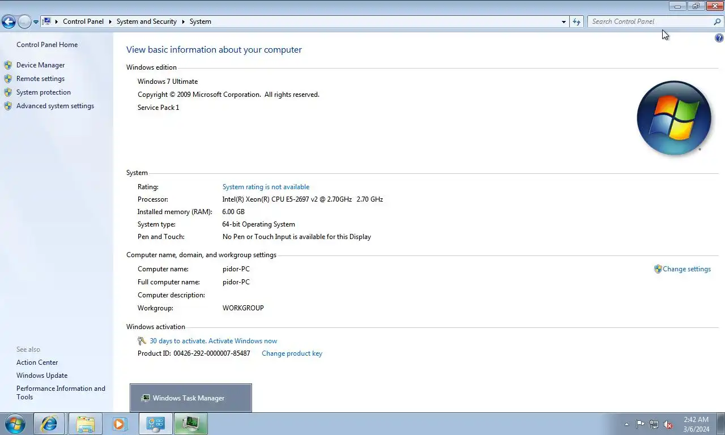This screenshot has height=435, width=725.
Task: Go to Control Panel Home
Action: [47, 45]
